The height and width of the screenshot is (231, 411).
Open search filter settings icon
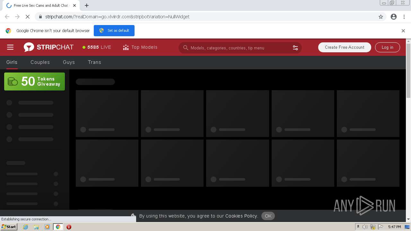click(295, 48)
